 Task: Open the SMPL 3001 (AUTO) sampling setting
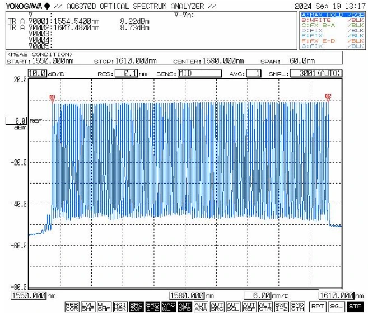pos(320,73)
